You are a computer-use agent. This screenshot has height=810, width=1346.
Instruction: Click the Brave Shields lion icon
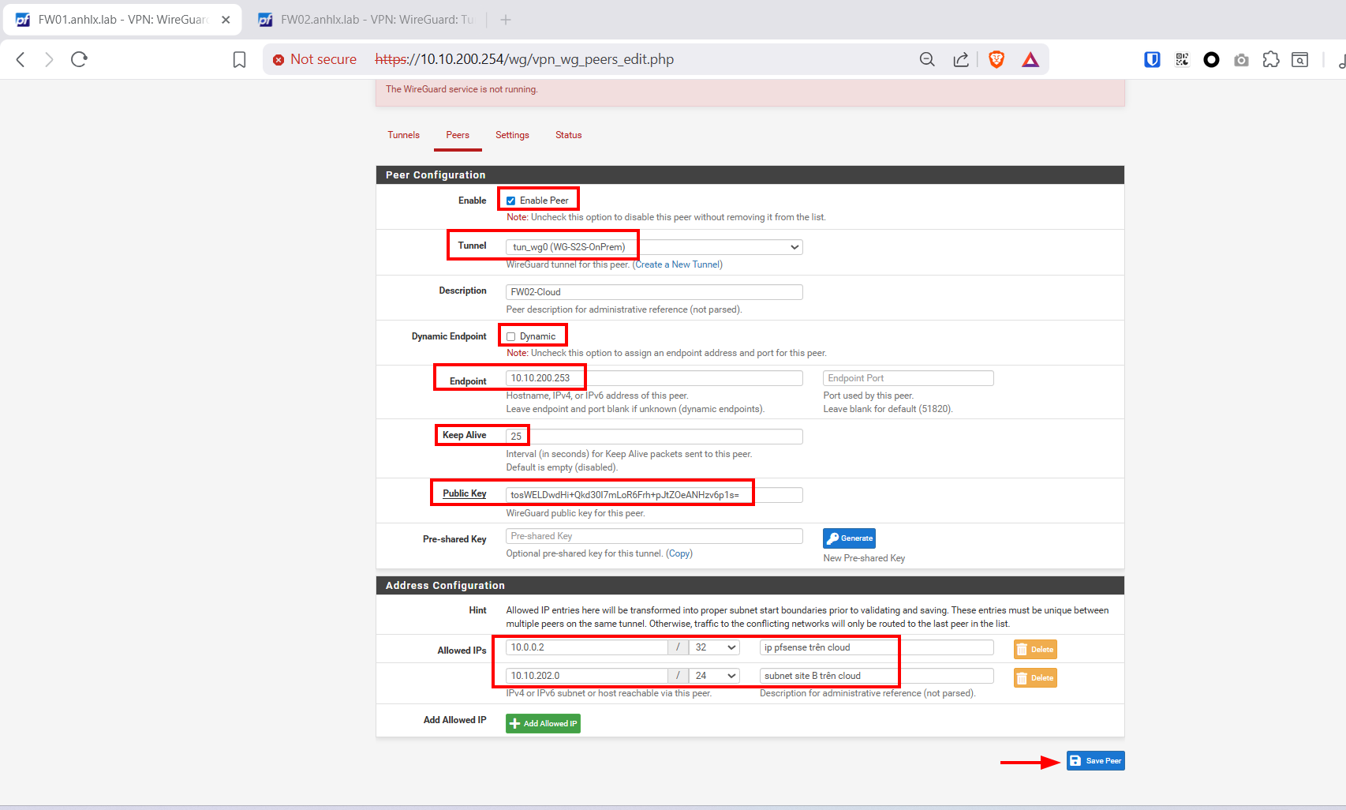(996, 59)
